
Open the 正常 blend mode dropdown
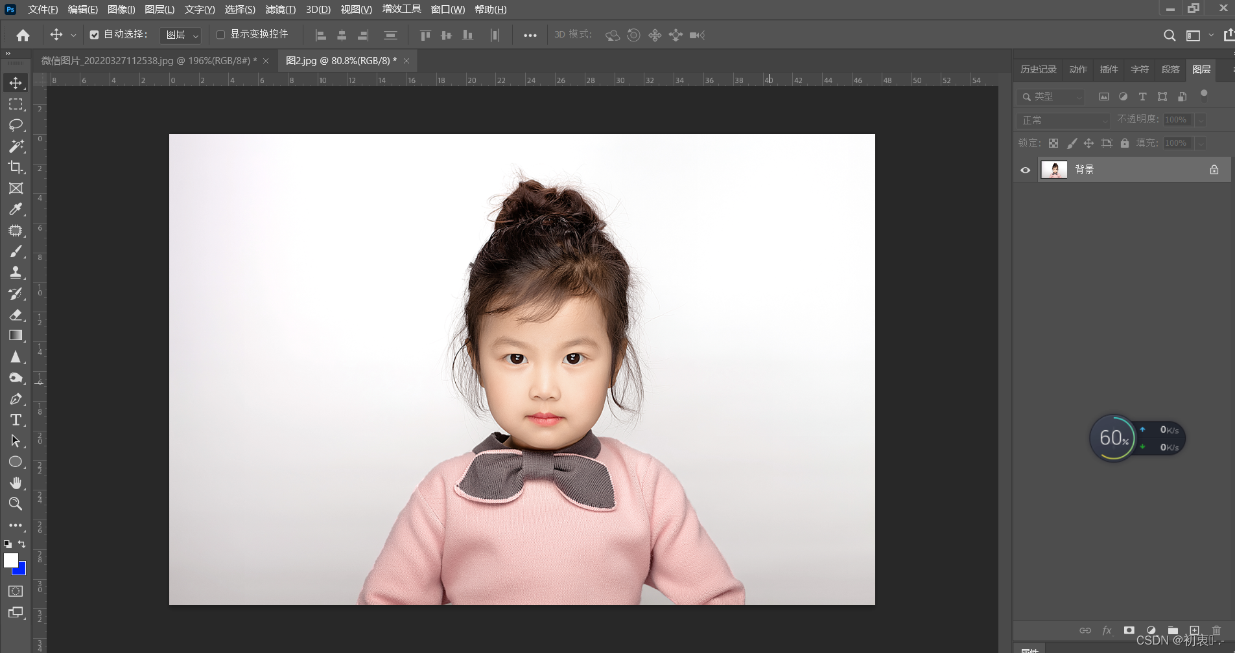pyautogui.click(x=1064, y=120)
